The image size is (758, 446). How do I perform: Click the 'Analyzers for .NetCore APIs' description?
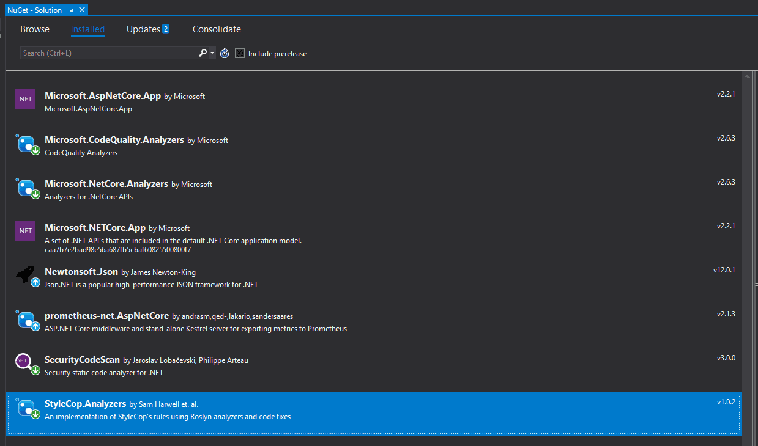[89, 197]
